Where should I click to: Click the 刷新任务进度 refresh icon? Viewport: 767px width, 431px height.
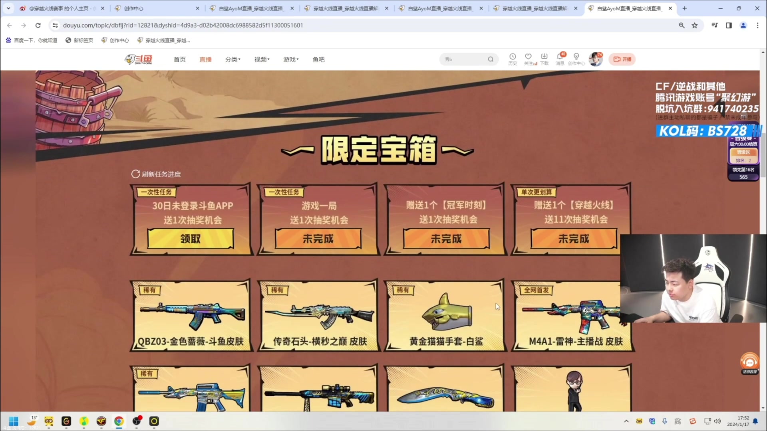click(135, 174)
